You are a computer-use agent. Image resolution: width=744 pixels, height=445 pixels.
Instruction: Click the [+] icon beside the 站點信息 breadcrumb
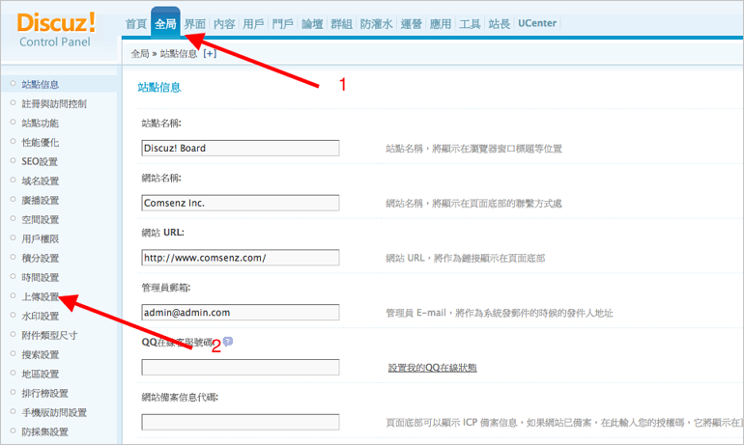pyautogui.click(x=210, y=53)
